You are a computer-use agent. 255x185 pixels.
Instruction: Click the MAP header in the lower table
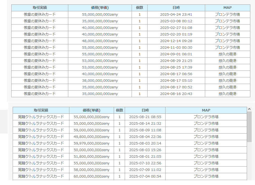pyautogui.click(x=206, y=110)
